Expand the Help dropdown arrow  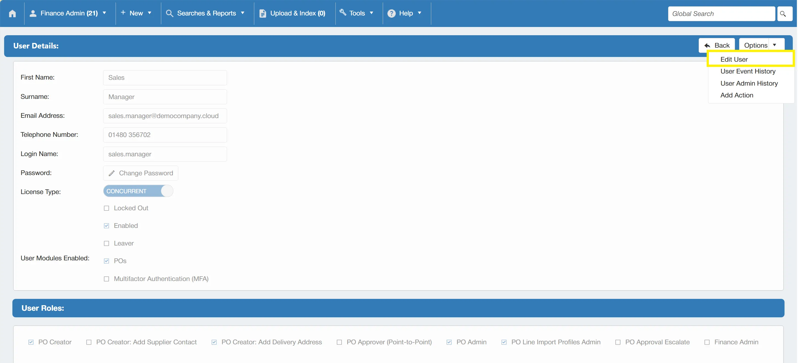click(x=420, y=13)
